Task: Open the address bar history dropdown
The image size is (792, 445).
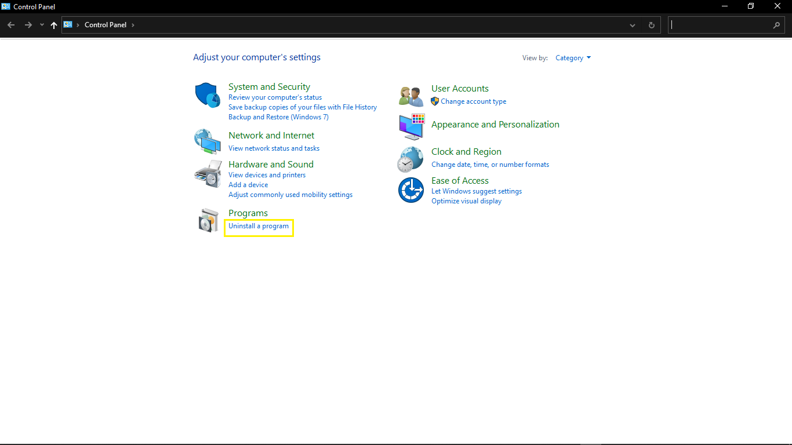Action: pos(633,25)
